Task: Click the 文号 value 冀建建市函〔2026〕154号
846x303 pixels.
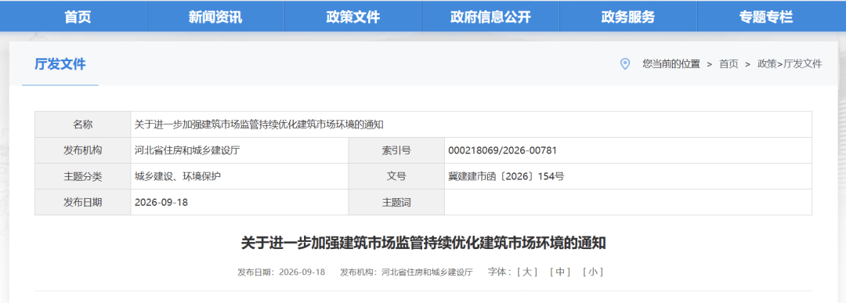Action: (x=506, y=176)
